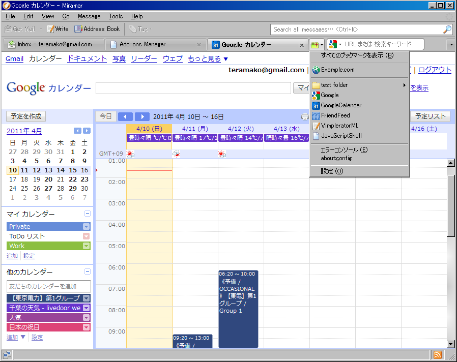Open dropdown arrow for 日本の祝日 calendar
This screenshot has height=362, width=457.
click(x=87, y=327)
